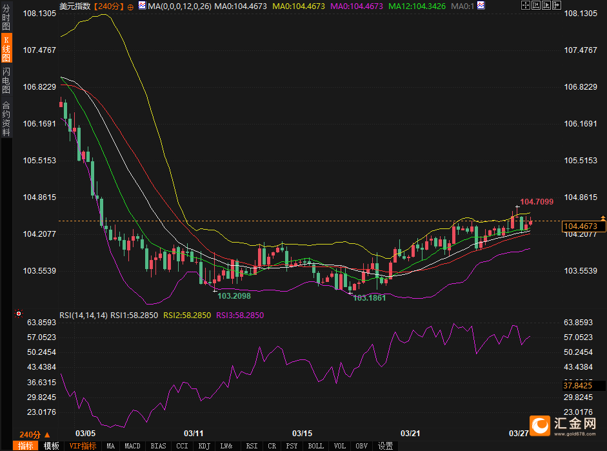The image size is (607, 451).
Task: Click the 104.7099 high price label
Action: click(537, 202)
